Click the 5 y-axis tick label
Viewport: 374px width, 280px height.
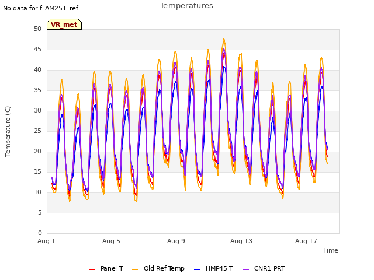coord(40,213)
